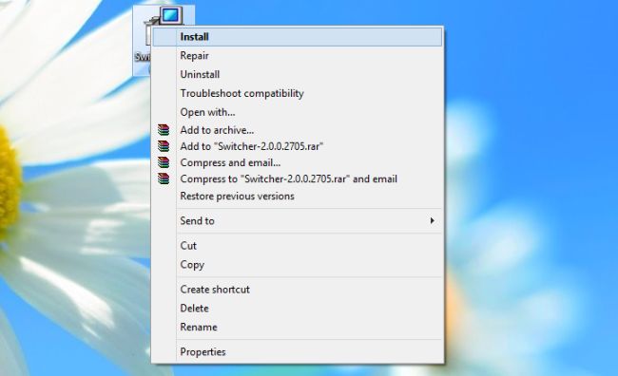Click Restore previous versions

298,197
